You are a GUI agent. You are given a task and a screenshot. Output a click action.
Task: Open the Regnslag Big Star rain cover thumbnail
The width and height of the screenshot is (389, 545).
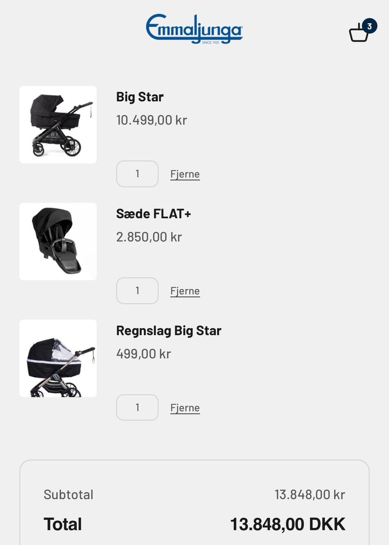pyautogui.click(x=58, y=358)
